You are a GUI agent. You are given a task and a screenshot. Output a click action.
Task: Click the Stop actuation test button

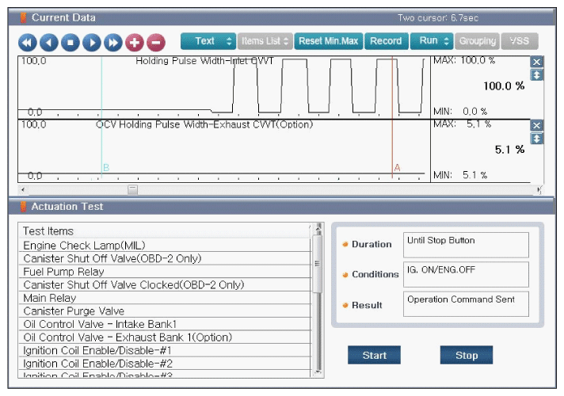coord(467,355)
